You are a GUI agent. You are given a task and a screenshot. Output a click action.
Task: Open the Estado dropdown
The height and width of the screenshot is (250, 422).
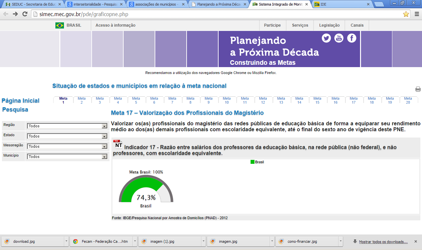pos(67,136)
